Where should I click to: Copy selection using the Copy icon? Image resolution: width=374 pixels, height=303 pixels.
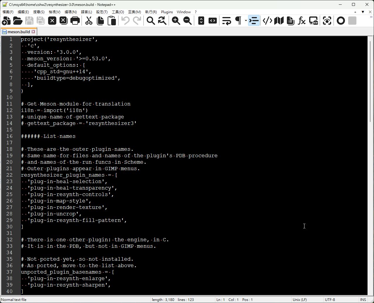click(x=100, y=21)
